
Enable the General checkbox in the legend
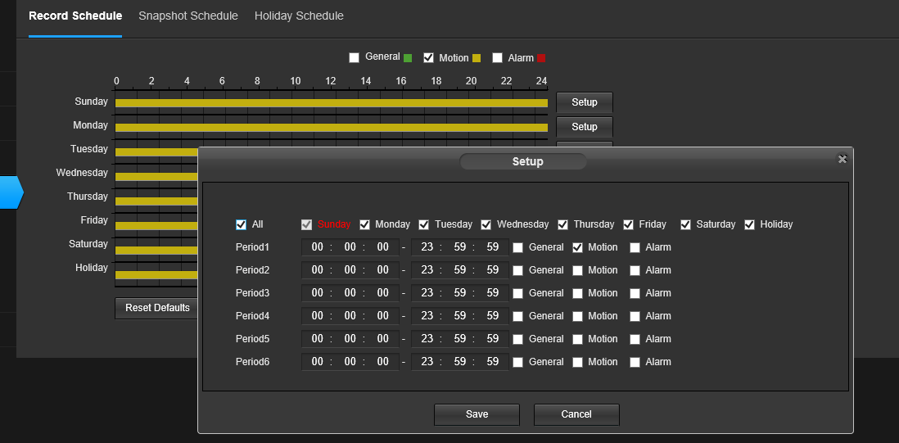pyautogui.click(x=355, y=57)
